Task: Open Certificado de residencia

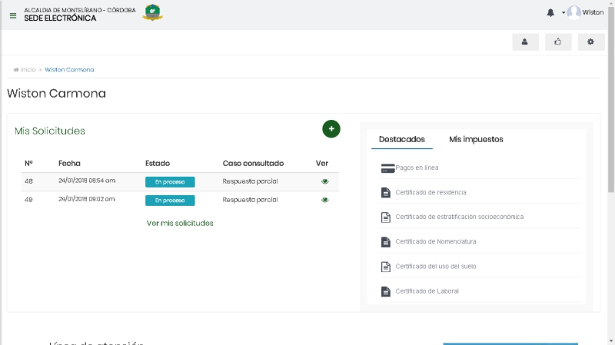Action: (430, 192)
